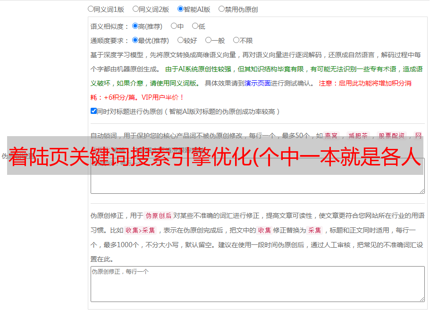Click inside the 伪原创修正 textarea
Screen dimensions: 430x311
[x=258, y=284]
